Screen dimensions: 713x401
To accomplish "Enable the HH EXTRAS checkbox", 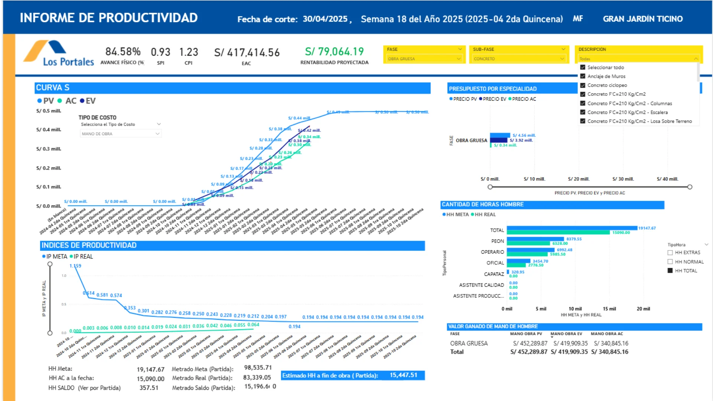I will point(670,252).
